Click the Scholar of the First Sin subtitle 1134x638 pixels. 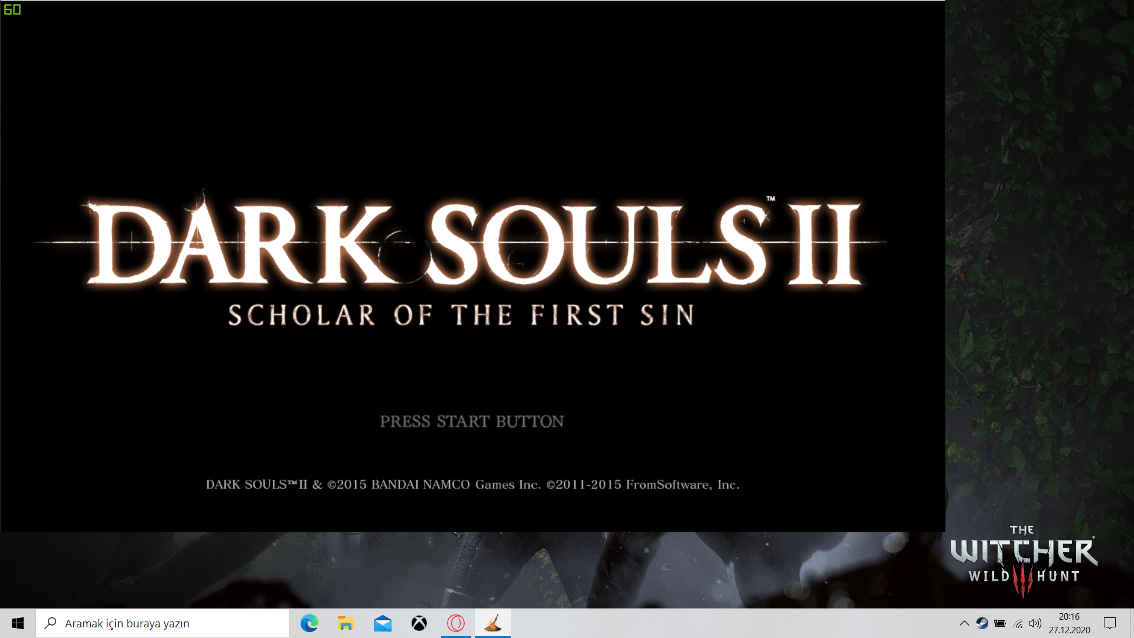(x=461, y=315)
